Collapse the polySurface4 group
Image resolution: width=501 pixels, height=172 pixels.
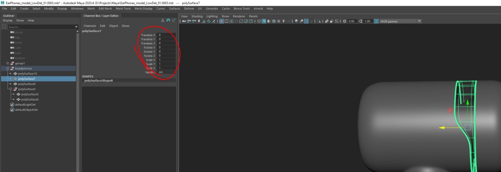[x=11, y=89]
